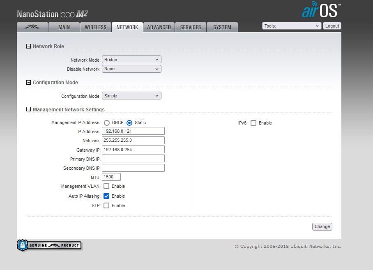373x270 pixels.
Task: Switch to the ADVANCED tab
Action: tap(159, 27)
